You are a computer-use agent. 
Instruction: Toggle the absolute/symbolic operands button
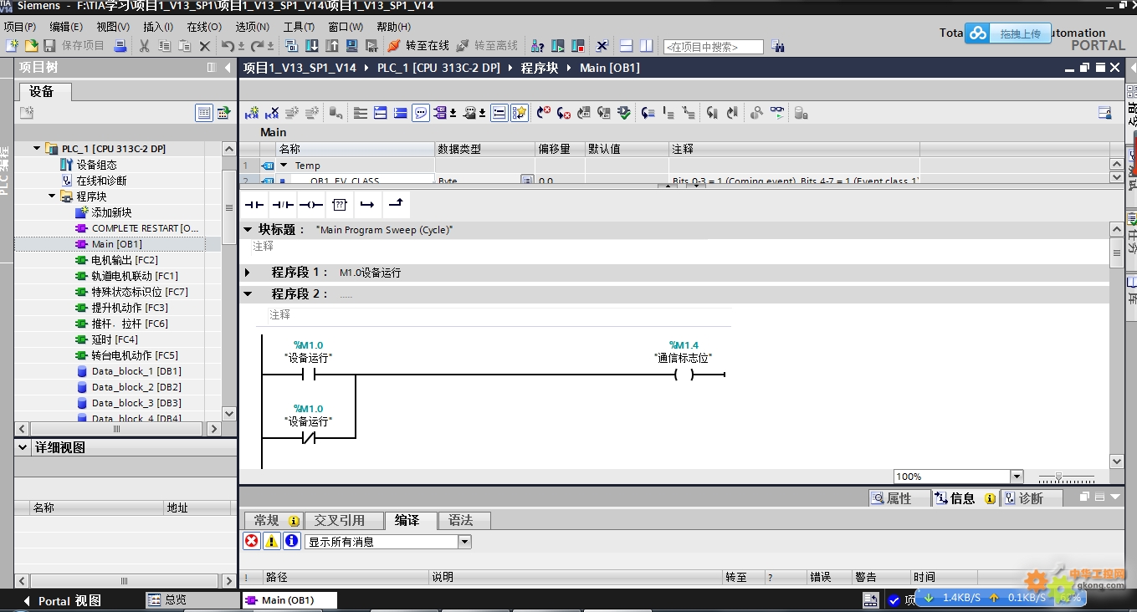(440, 112)
